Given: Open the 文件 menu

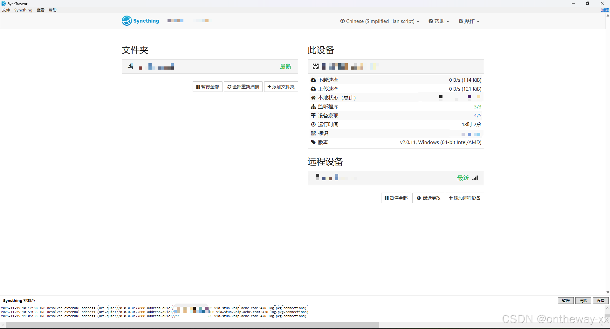Looking at the screenshot, I should [6, 10].
